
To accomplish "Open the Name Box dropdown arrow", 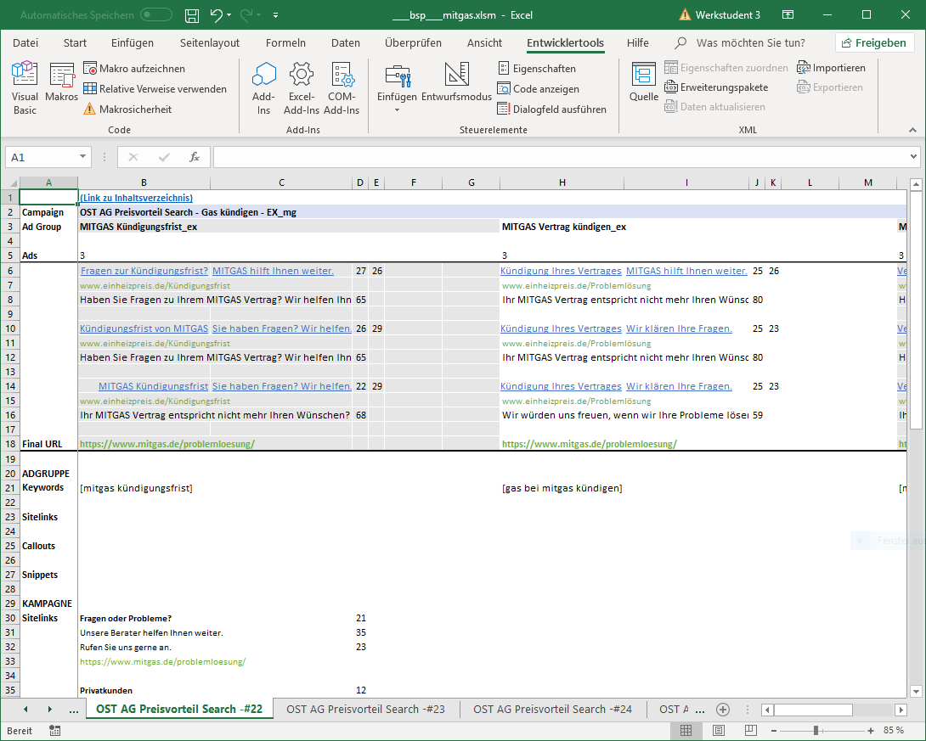I will point(82,157).
